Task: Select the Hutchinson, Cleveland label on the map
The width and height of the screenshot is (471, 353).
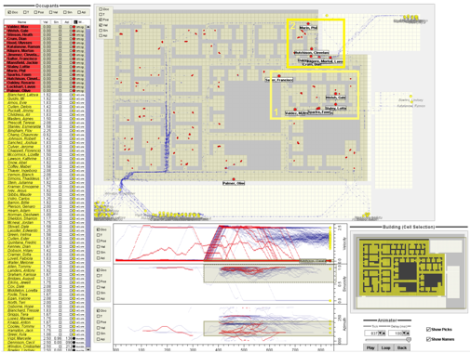Action: [x=311, y=53]
